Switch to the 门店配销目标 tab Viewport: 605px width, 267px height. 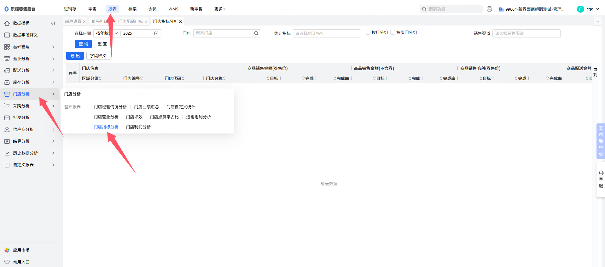[x=131, y=22]
